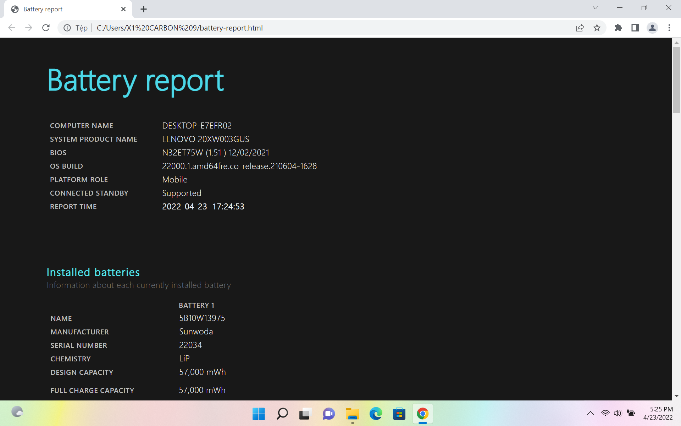This screenshot has width=681, height=426.
Task: Open the Windows Start menu
Action: click(259, 414)
